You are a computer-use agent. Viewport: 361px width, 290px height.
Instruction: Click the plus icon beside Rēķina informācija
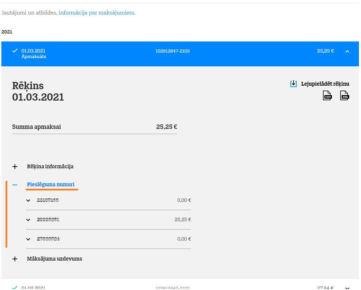coord(15,167)
